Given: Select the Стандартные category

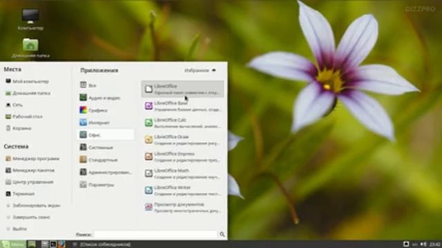Looking at the screenshot, I should click(106, 160).
